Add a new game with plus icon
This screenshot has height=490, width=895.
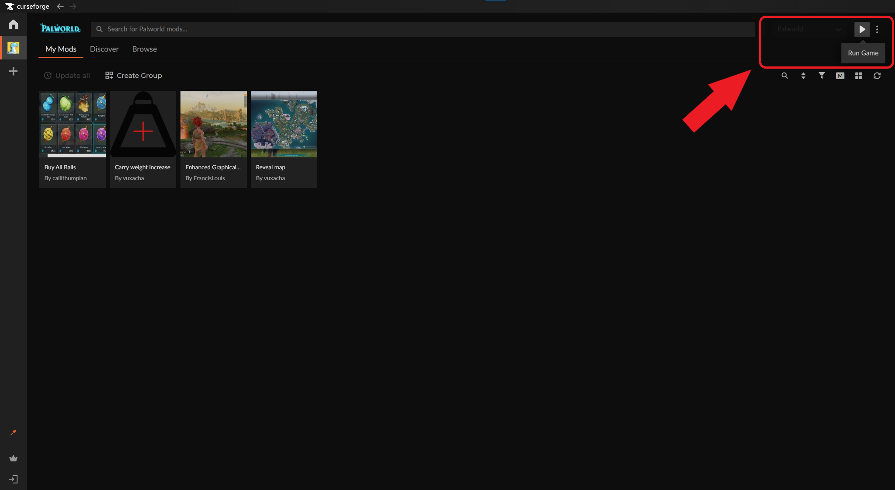pyautogui.click(x=13, y=71)
